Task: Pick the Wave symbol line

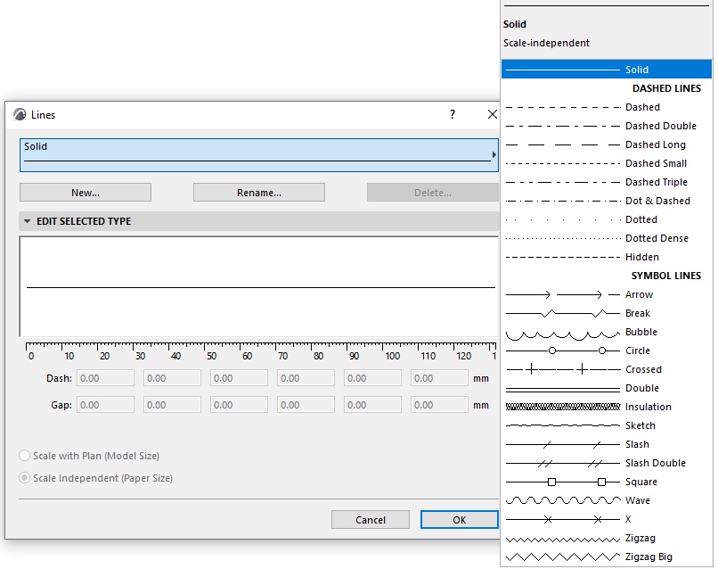Action: click(x=607, y=500)
